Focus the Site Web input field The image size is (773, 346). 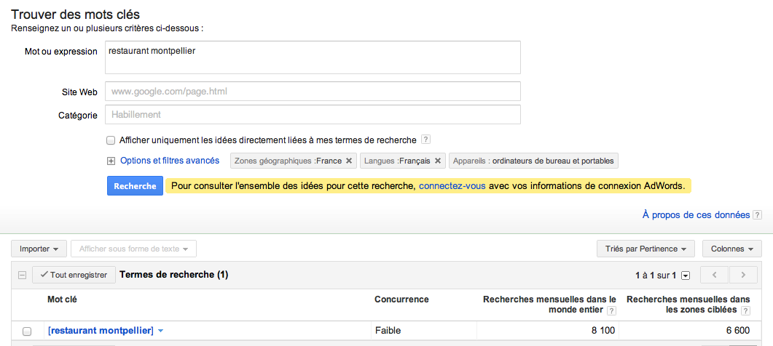pos(313,92)
